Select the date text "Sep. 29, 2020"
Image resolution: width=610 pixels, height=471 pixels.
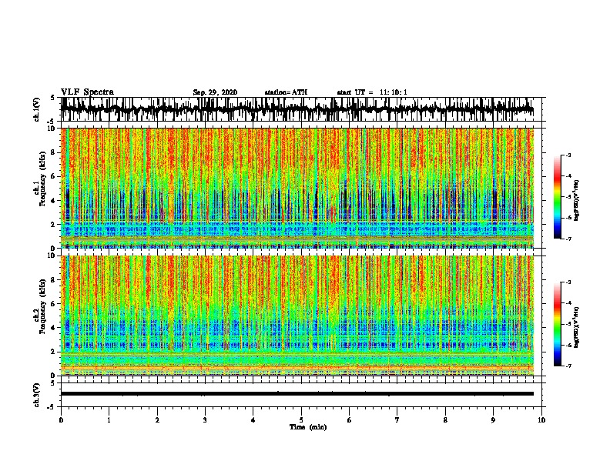click(215, 92)
